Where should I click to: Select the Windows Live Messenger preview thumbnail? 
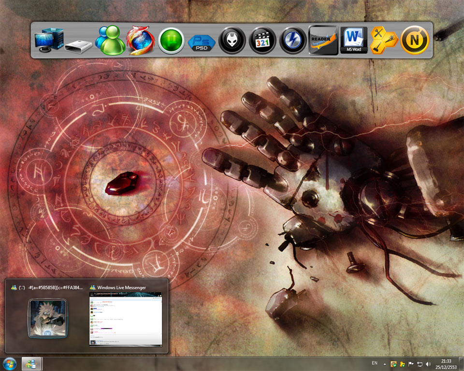[126, 319]
